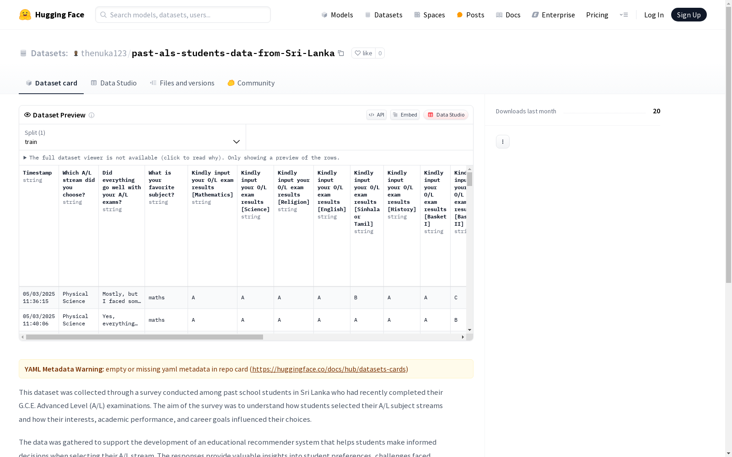Click the [Sinhala or Tamil] column header
The image size is (732, 457).
[367, 226]
